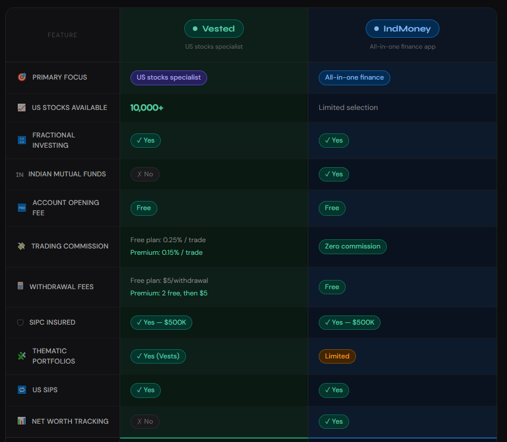The width and height of the screenshot is (507, 442).
Task: Click 'Free plan: 0.25% / trade' text
Action: tap(168, 240)
